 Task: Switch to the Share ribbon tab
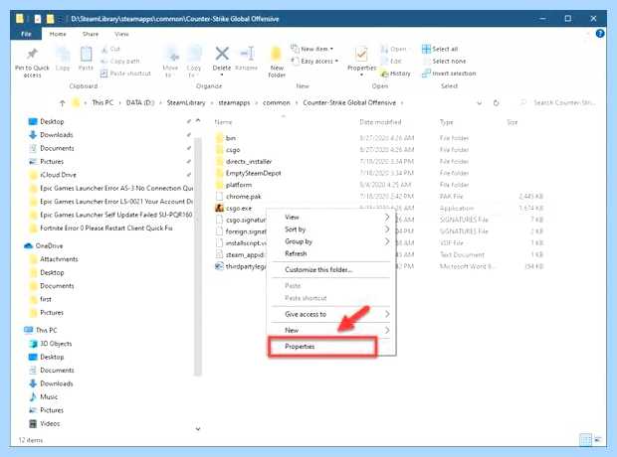tap(91, 34)
